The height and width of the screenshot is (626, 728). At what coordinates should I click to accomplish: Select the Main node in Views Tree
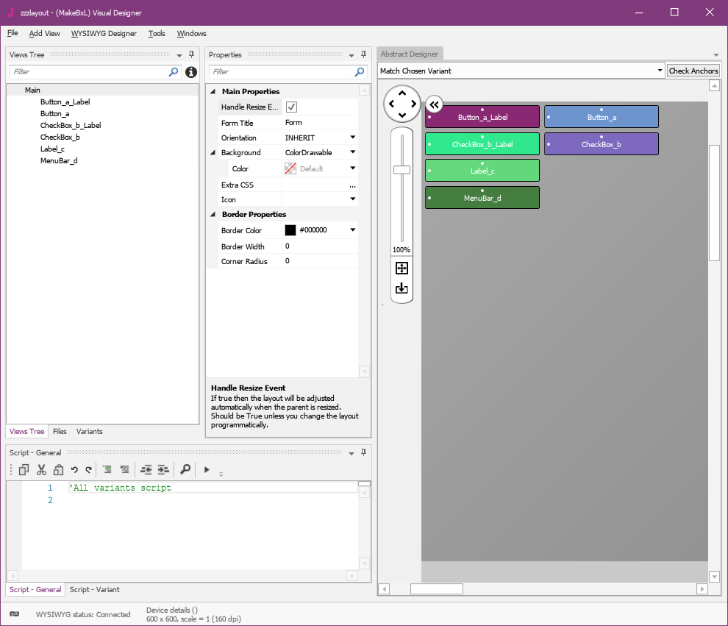pyautogui.click(x=32, y=90)
